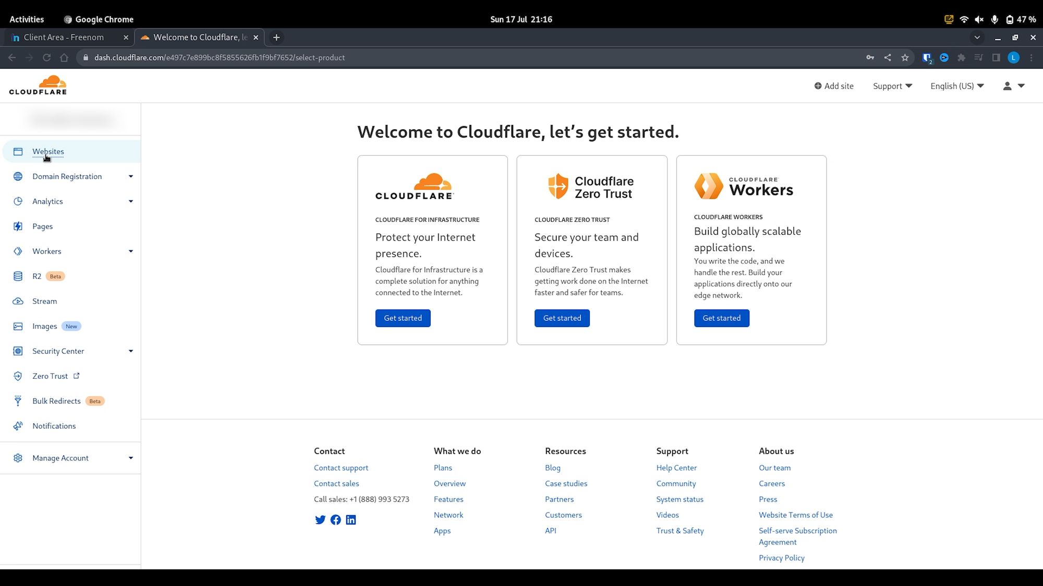
Task: Open the Chrome extensions puzzle icon
Action: click(x=961, y=58)
